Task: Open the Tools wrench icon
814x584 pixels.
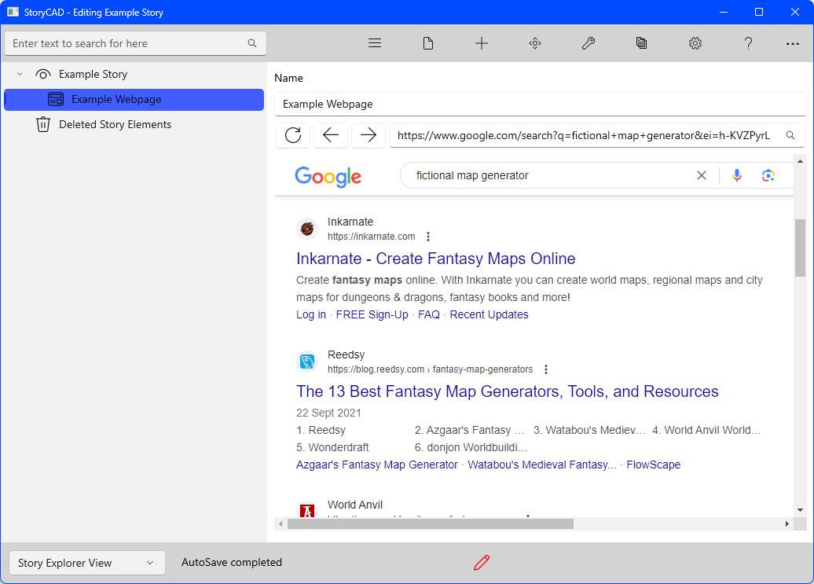Action: (x=588, y=43)
